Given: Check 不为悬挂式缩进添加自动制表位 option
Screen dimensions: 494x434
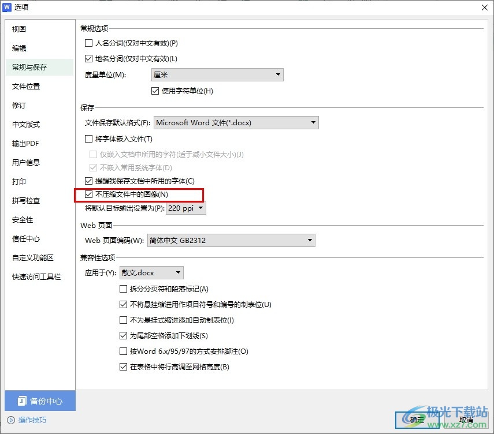Looking at the screenshot, I should (x=123, y=320).
